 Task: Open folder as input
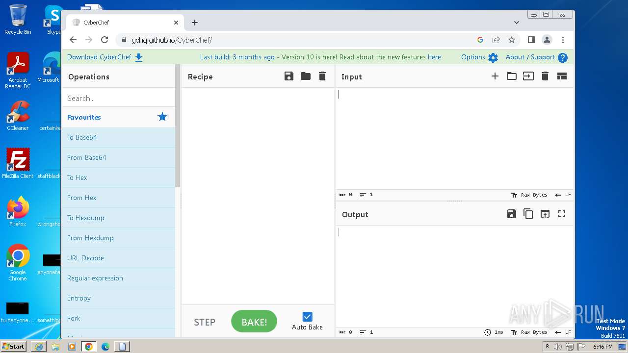point(512,76)
